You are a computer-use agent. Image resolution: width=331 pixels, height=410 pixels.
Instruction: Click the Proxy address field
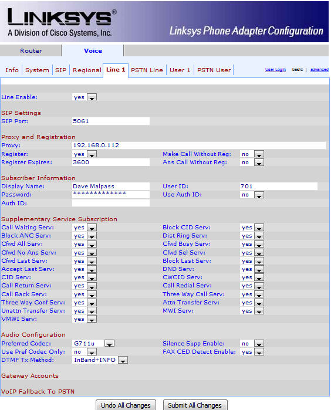pos(199,145)
